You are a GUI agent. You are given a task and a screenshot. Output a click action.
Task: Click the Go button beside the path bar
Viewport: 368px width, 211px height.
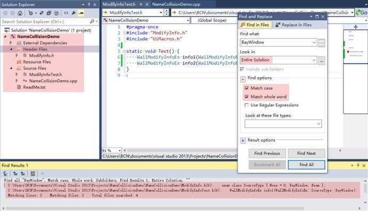tap(362, 12)
